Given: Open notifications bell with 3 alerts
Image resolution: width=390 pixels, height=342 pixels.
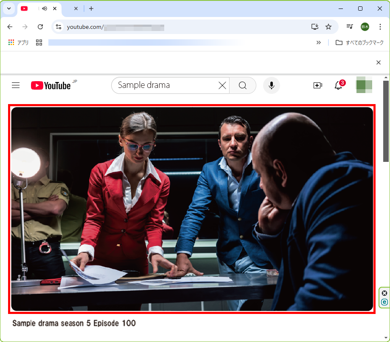Looking at the screenshot, I should (x=338, y=85).
